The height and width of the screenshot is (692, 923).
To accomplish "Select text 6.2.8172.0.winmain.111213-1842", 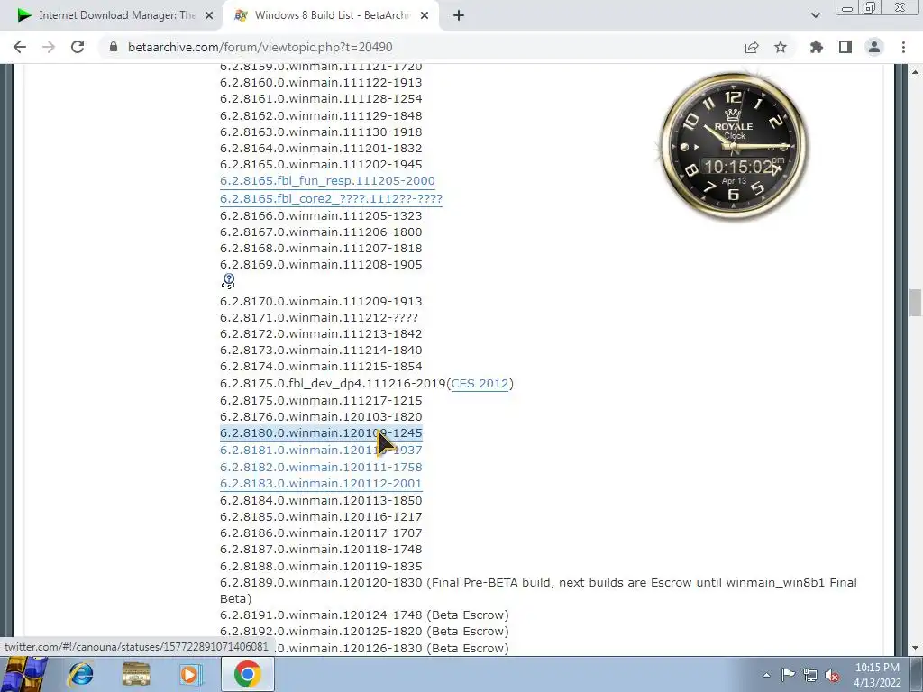I will [x=321, y=334].
